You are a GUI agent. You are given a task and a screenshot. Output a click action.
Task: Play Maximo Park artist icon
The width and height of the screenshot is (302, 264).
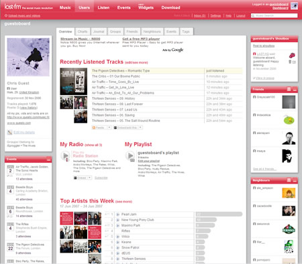click(117, 226)
